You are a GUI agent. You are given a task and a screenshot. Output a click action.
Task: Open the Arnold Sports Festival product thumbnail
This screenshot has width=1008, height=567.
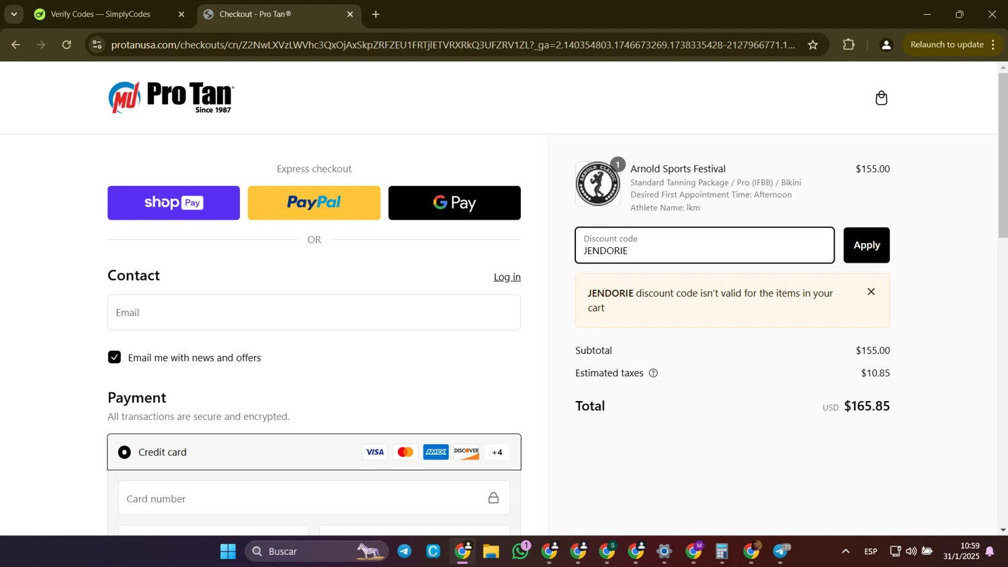click(597, 183)
